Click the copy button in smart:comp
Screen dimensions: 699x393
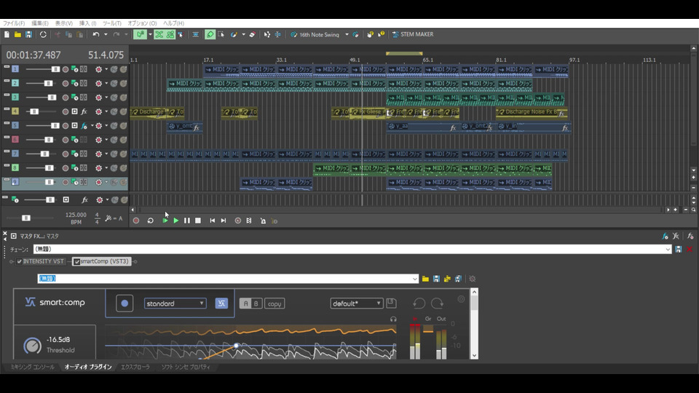274,303
